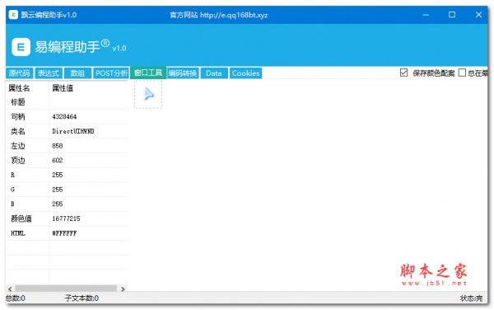The height and width of the screenshot is (310, 494).
Task: Click the large white E logo icon
Action: (21, 47)
